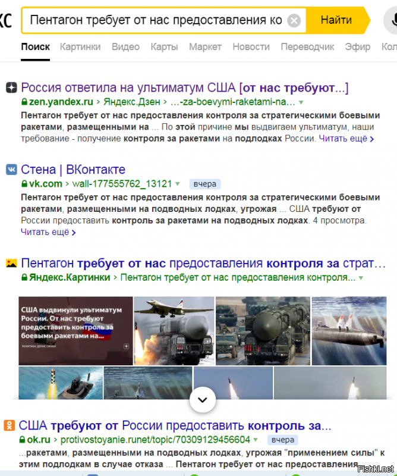Screen dimensions: 397x476
Task: Open the thumbnail of the white bomber over the missile launcher
Action: 174,331
